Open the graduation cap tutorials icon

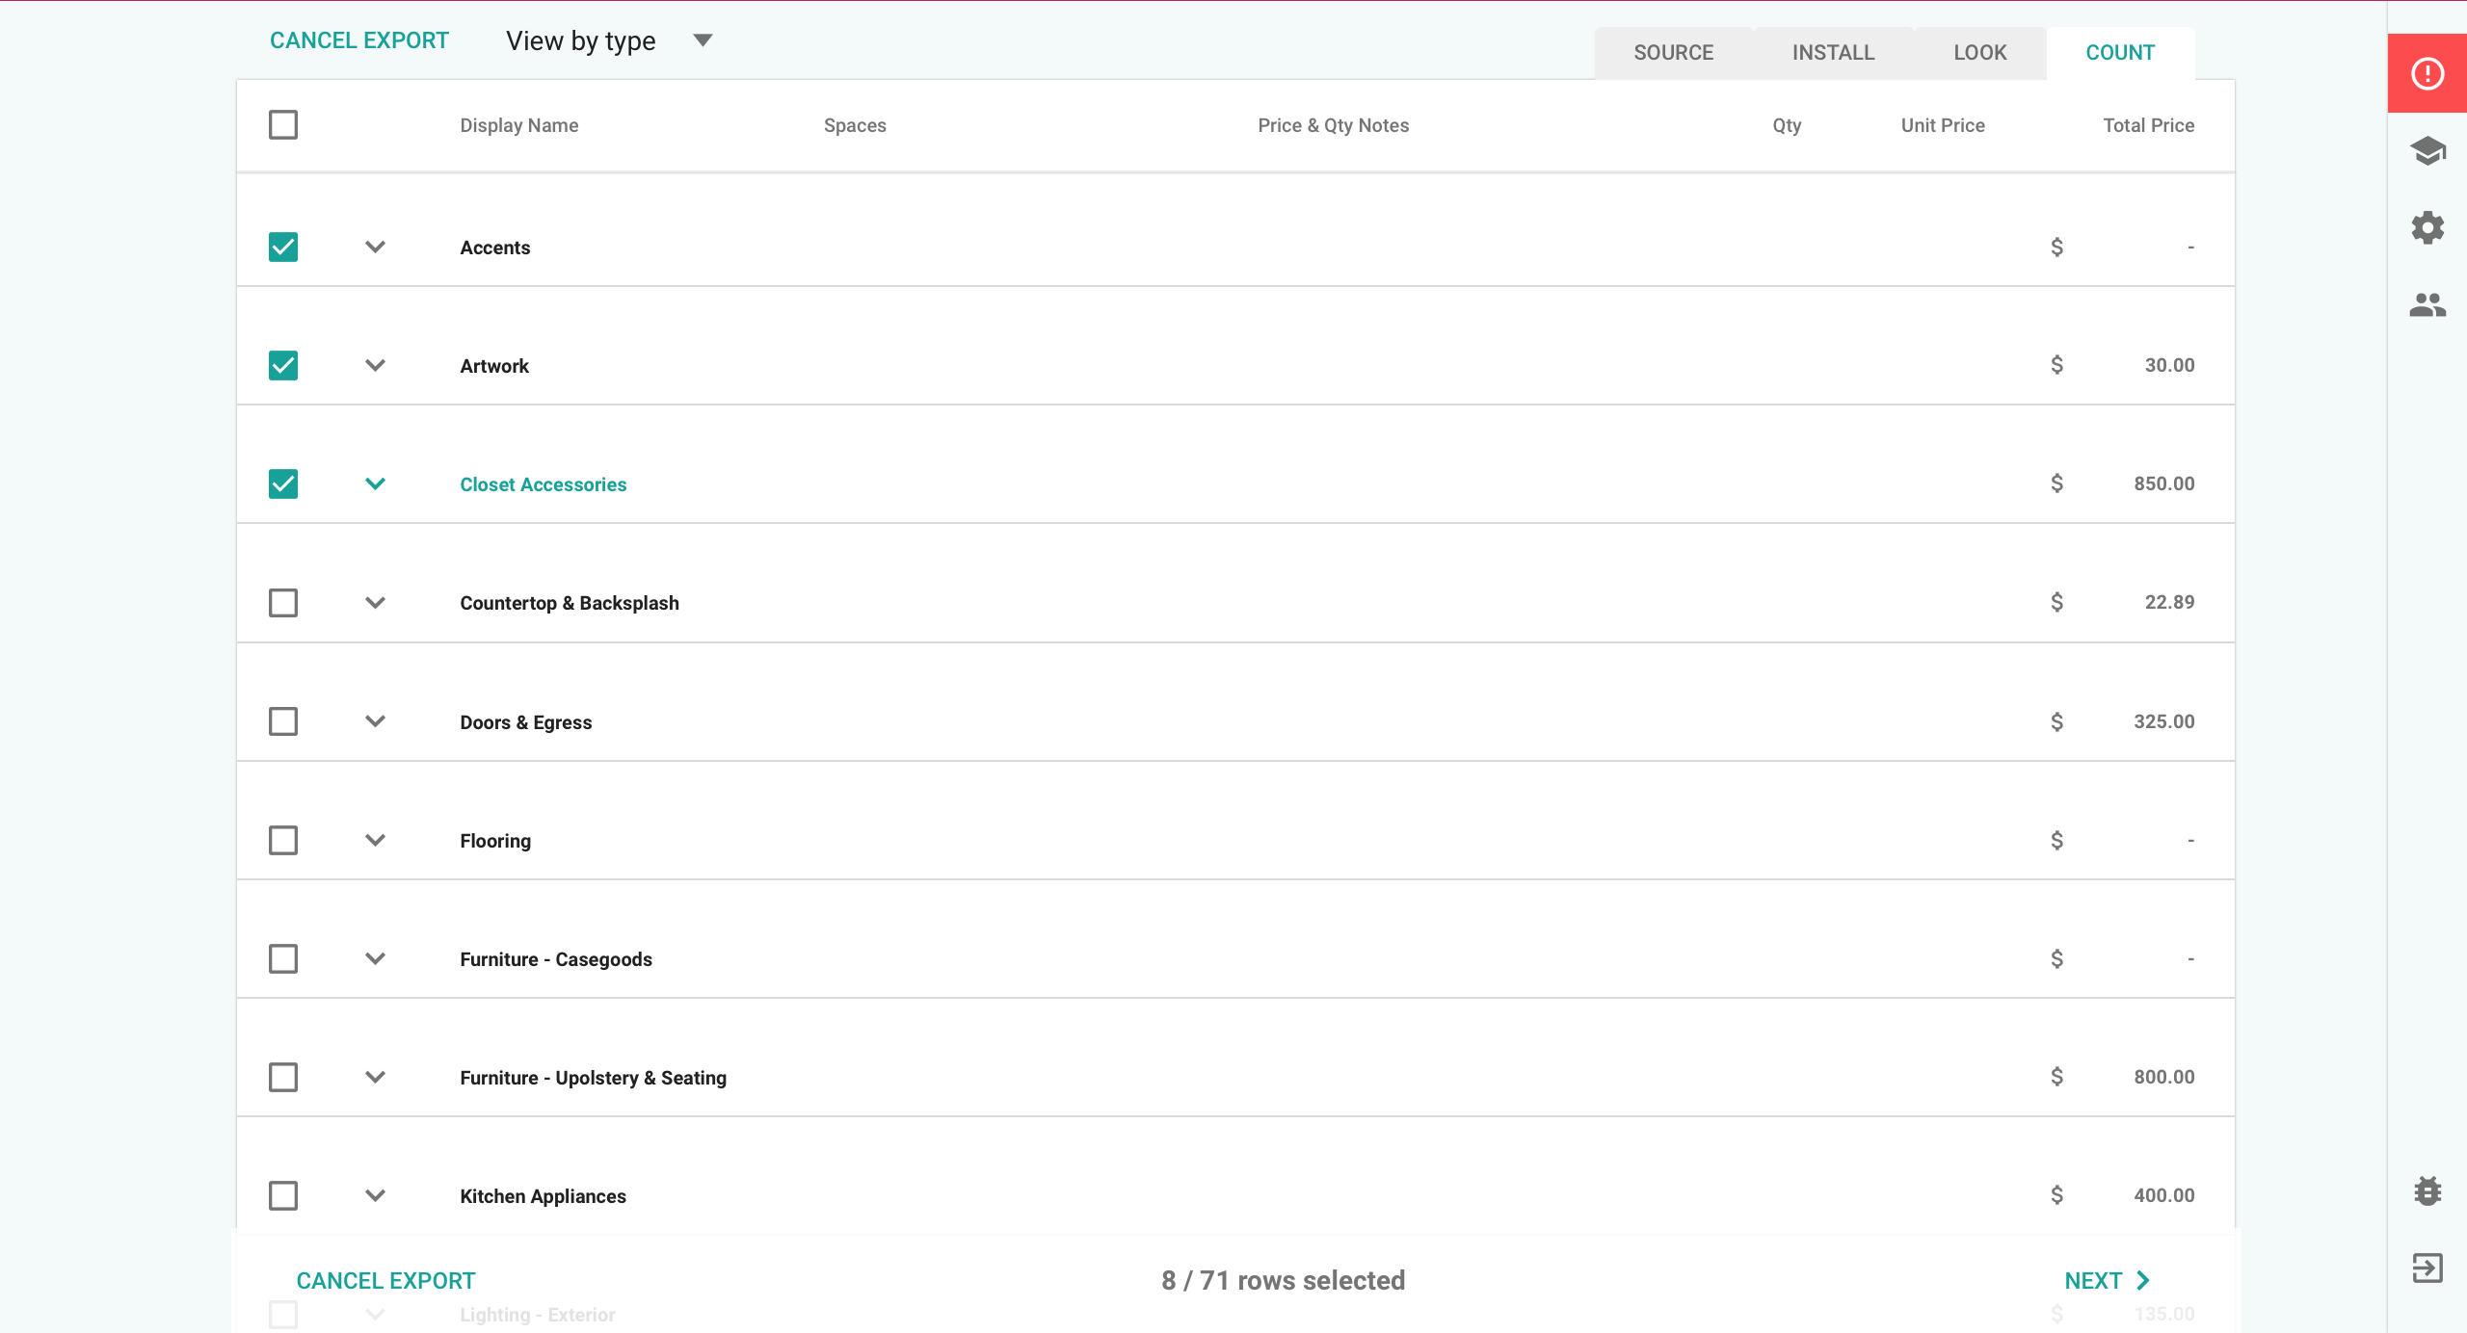click(x=2427, y=151)
